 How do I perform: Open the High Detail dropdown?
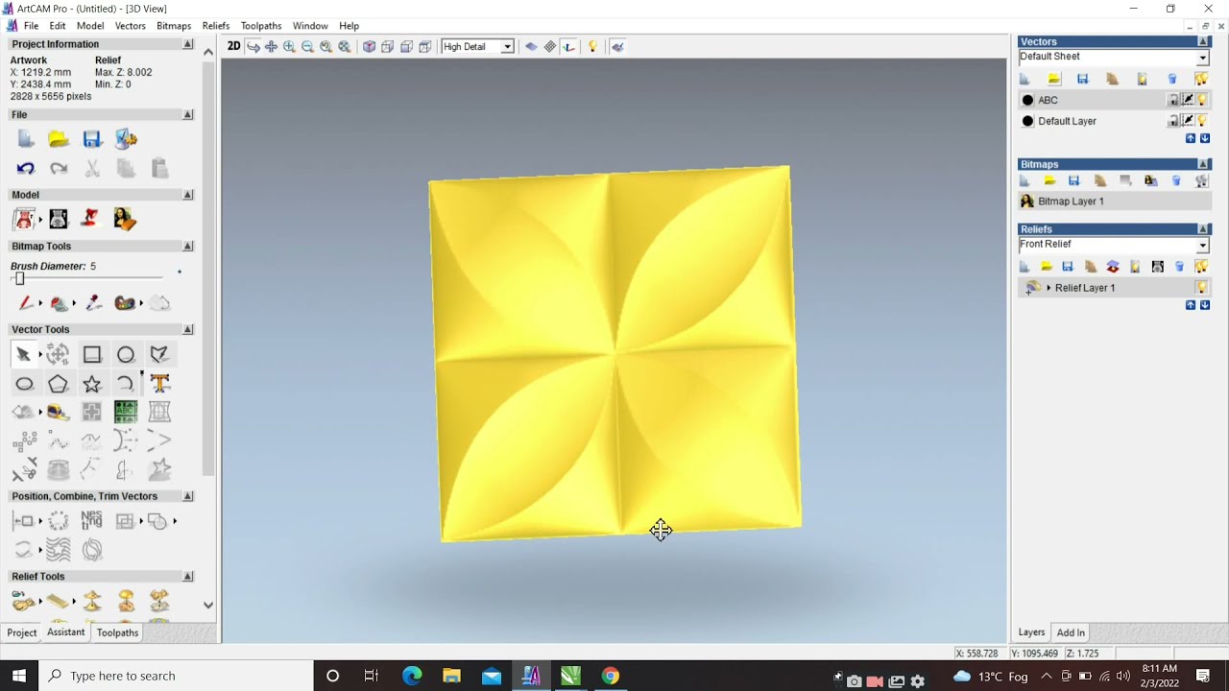click(x=507, y=46)
